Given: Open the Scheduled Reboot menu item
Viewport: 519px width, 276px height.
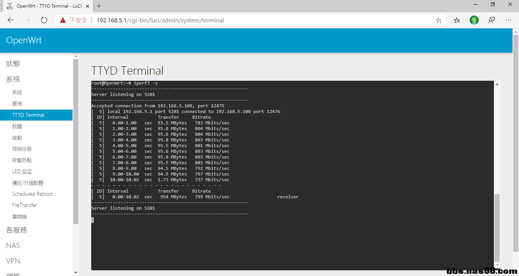Looking at the screenshot, I should 32,194.
